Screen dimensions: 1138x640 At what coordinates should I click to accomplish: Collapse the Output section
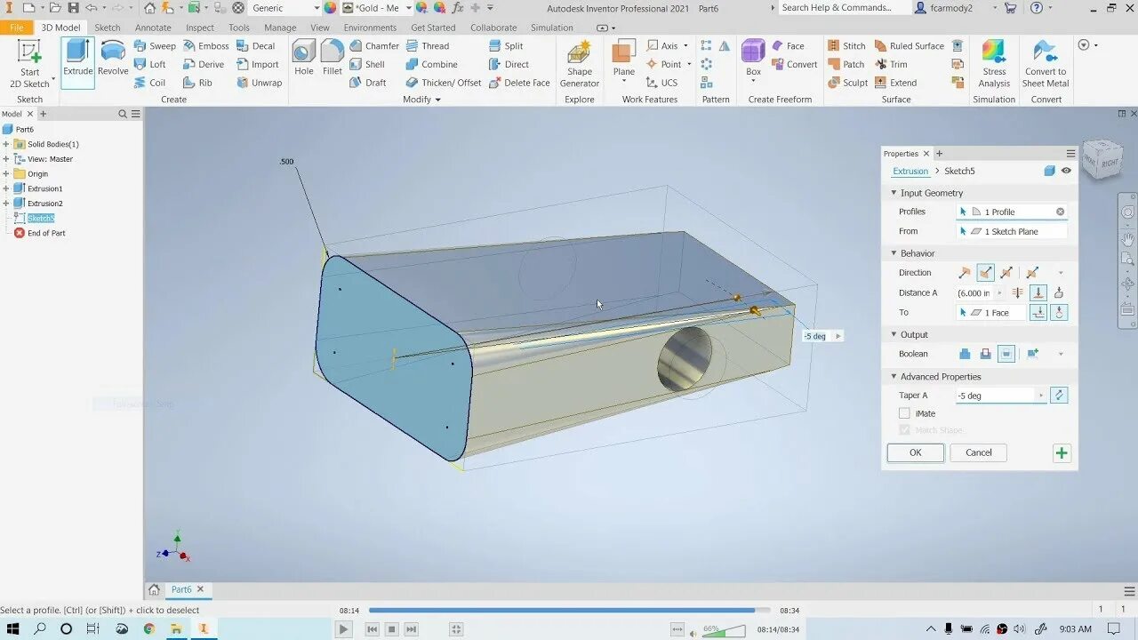(894, 335)
